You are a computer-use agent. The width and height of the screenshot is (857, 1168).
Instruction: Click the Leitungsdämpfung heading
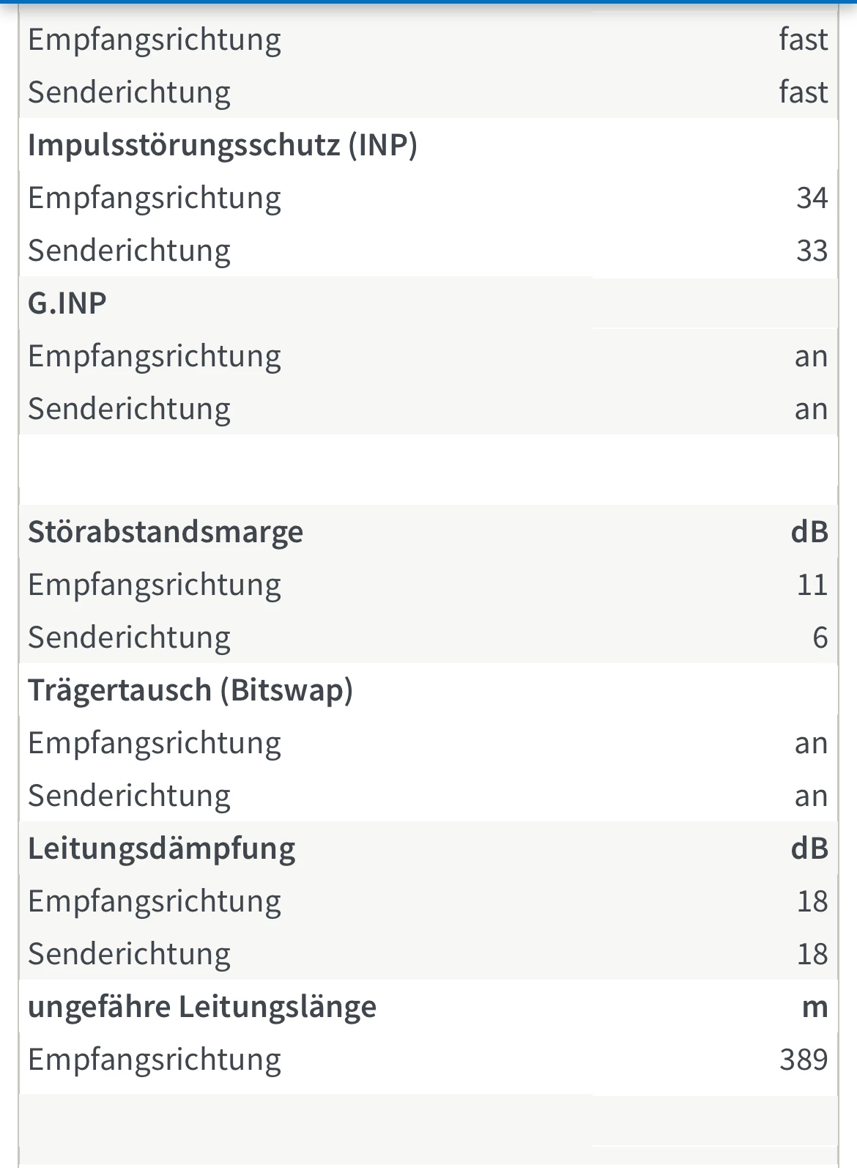(162, 849)
